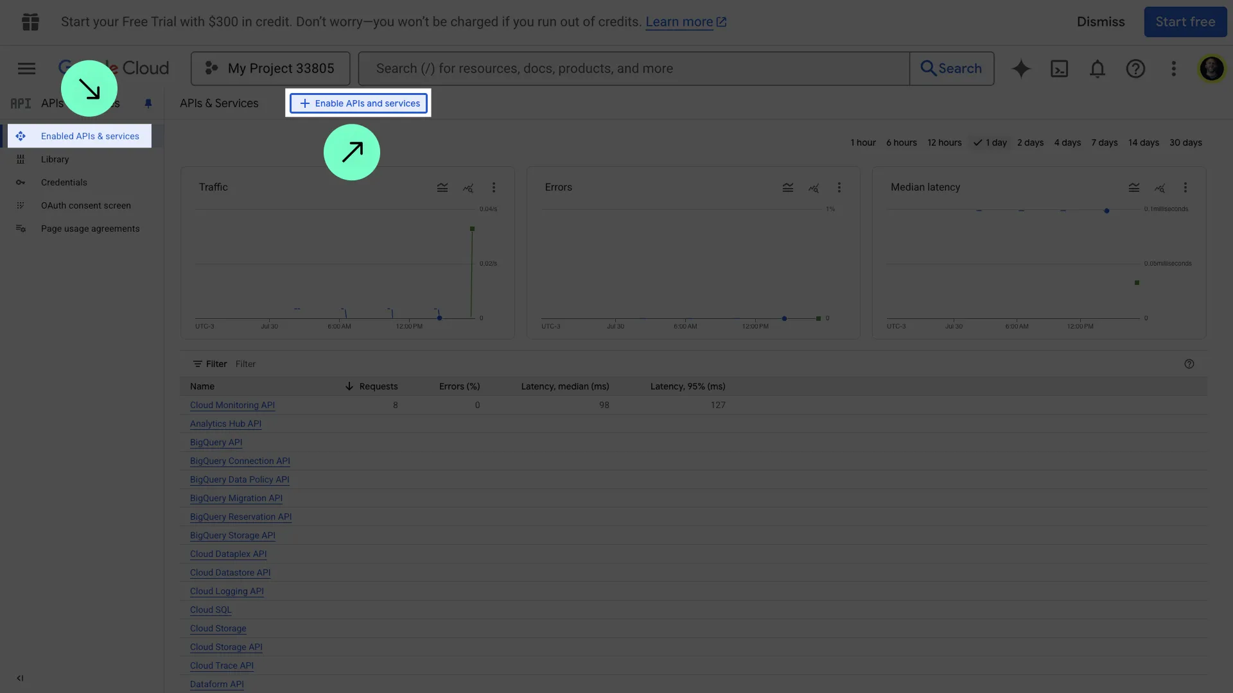Open Analytics Hub API link
Viewport: 1233px width, 693px height.
click(x=225, y=424)
